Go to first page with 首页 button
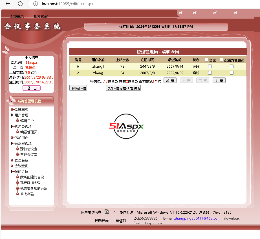The width and height of the screenshot is (260, 239). tap(170, 80)
